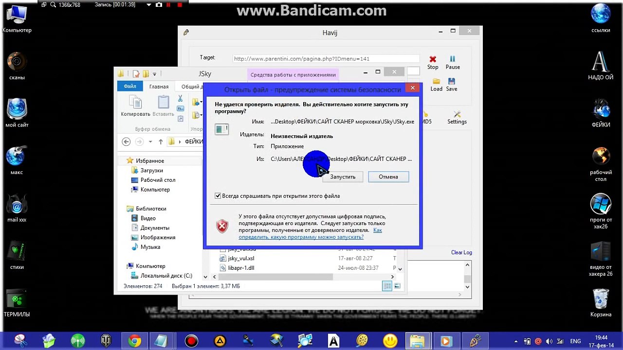Screen dimensions: 623x350
Task: Open Google Chrome from the taskbar
Action: coord(135,341)
